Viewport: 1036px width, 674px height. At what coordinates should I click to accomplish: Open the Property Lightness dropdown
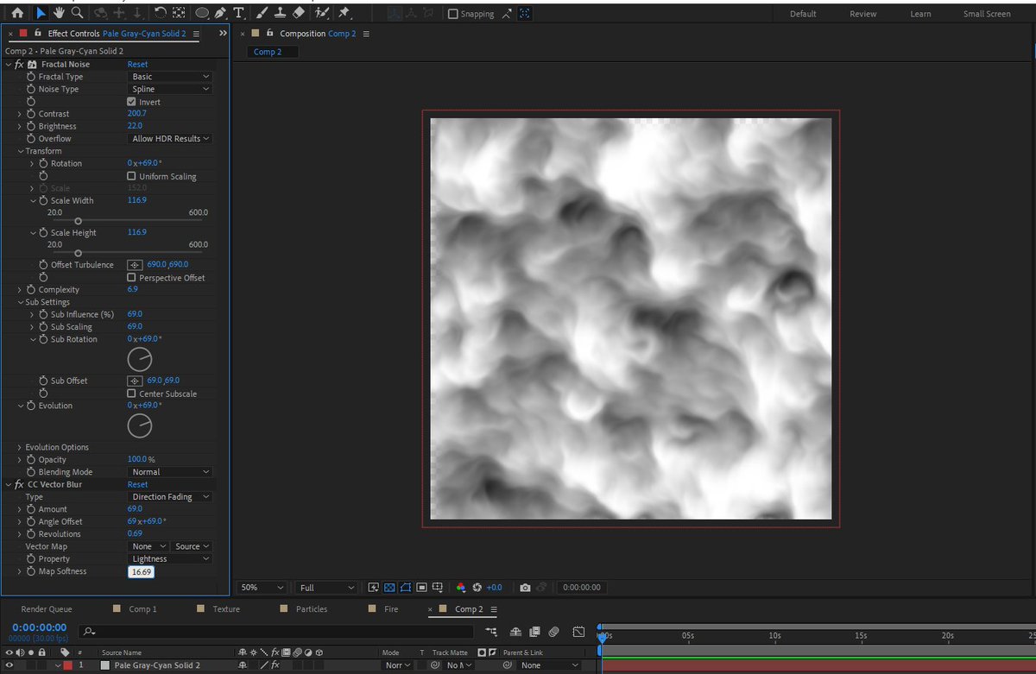point(170,559)
